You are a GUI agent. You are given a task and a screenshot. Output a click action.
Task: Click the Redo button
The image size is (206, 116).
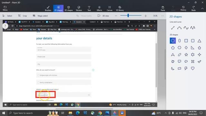193,8
